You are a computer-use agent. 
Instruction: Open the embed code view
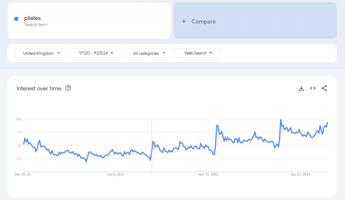pos(313,88)
